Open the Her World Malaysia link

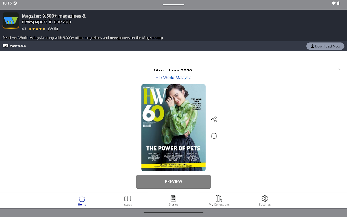coord(173,78)
